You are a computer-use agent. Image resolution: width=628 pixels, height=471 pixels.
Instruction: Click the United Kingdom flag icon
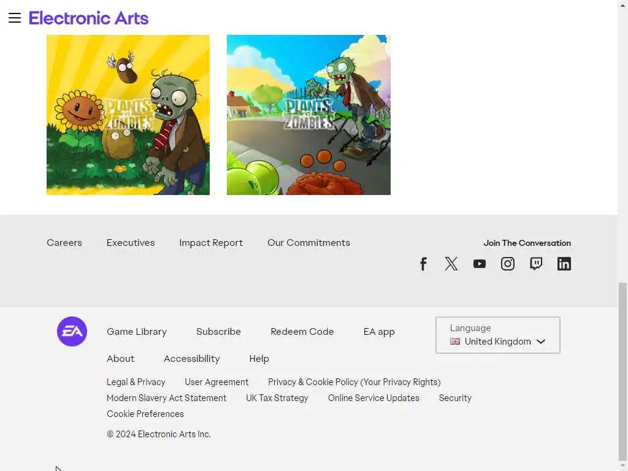[455, 342]
